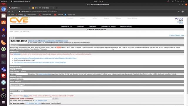Click the page vertical scrollbar
188x106 pixels.
tap(187, 55)
